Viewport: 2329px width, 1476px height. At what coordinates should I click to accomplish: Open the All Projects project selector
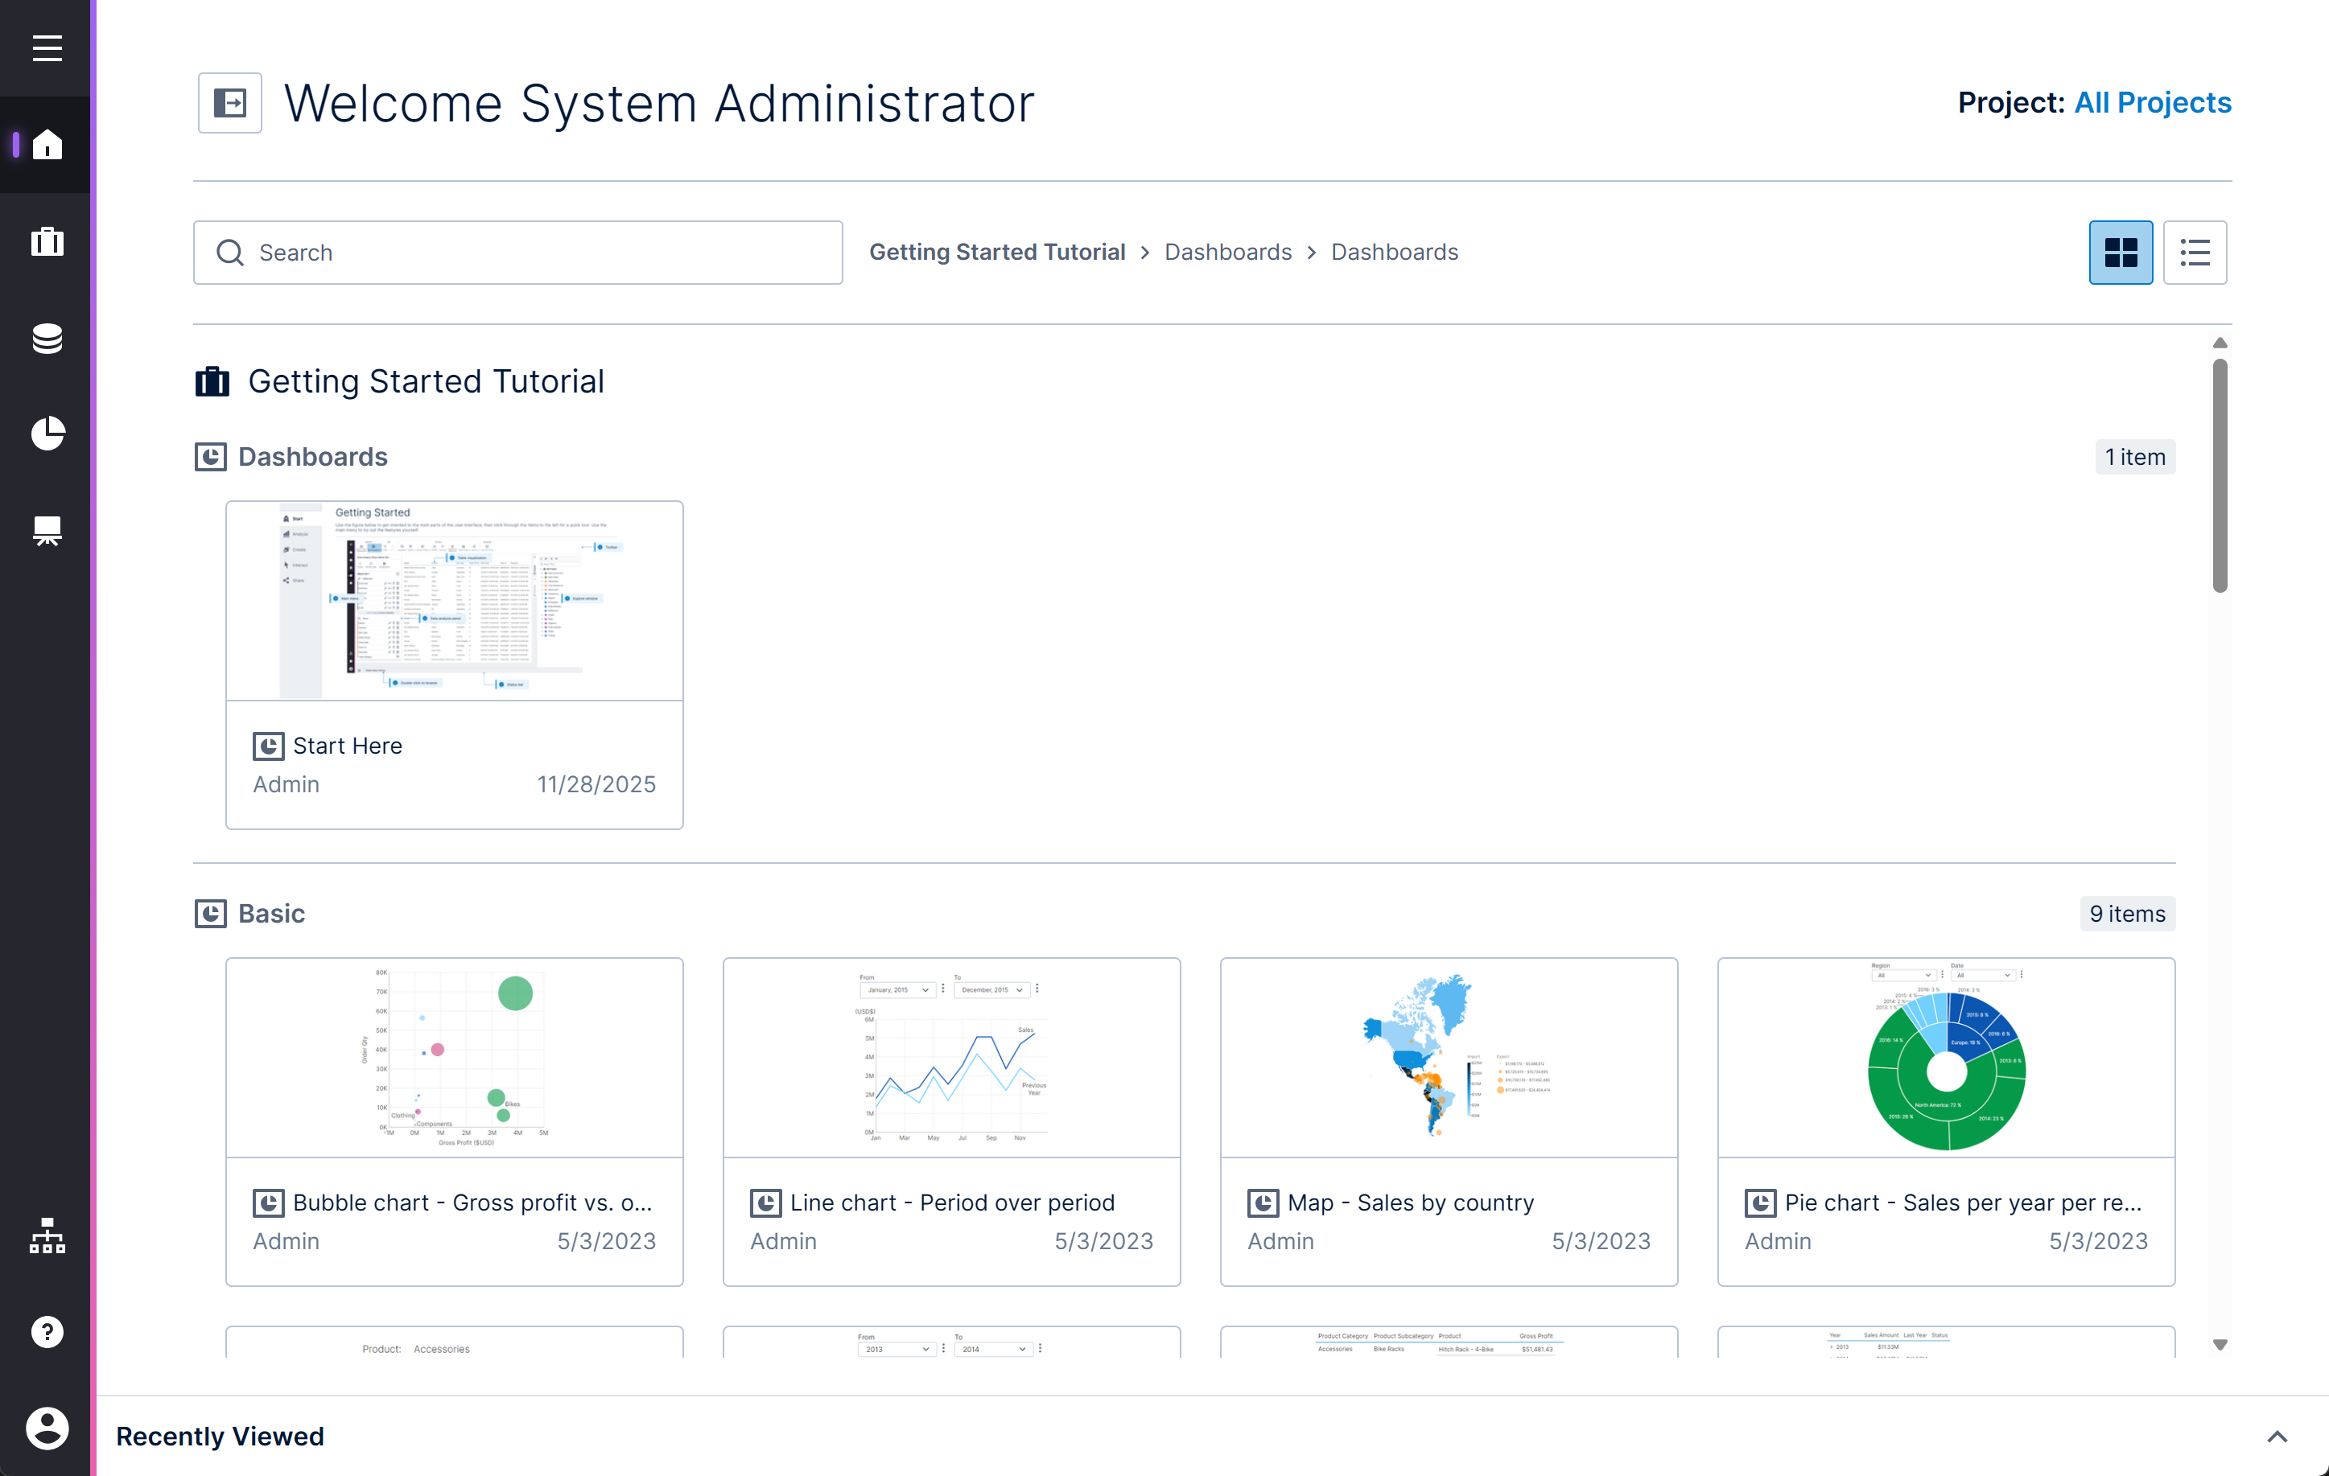(2152, 102)
